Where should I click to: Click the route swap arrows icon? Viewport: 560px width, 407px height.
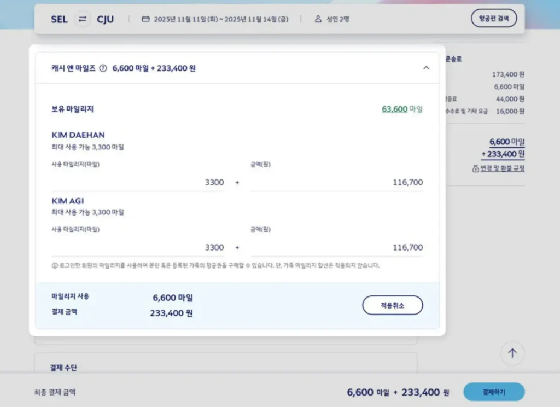(82, 19)
